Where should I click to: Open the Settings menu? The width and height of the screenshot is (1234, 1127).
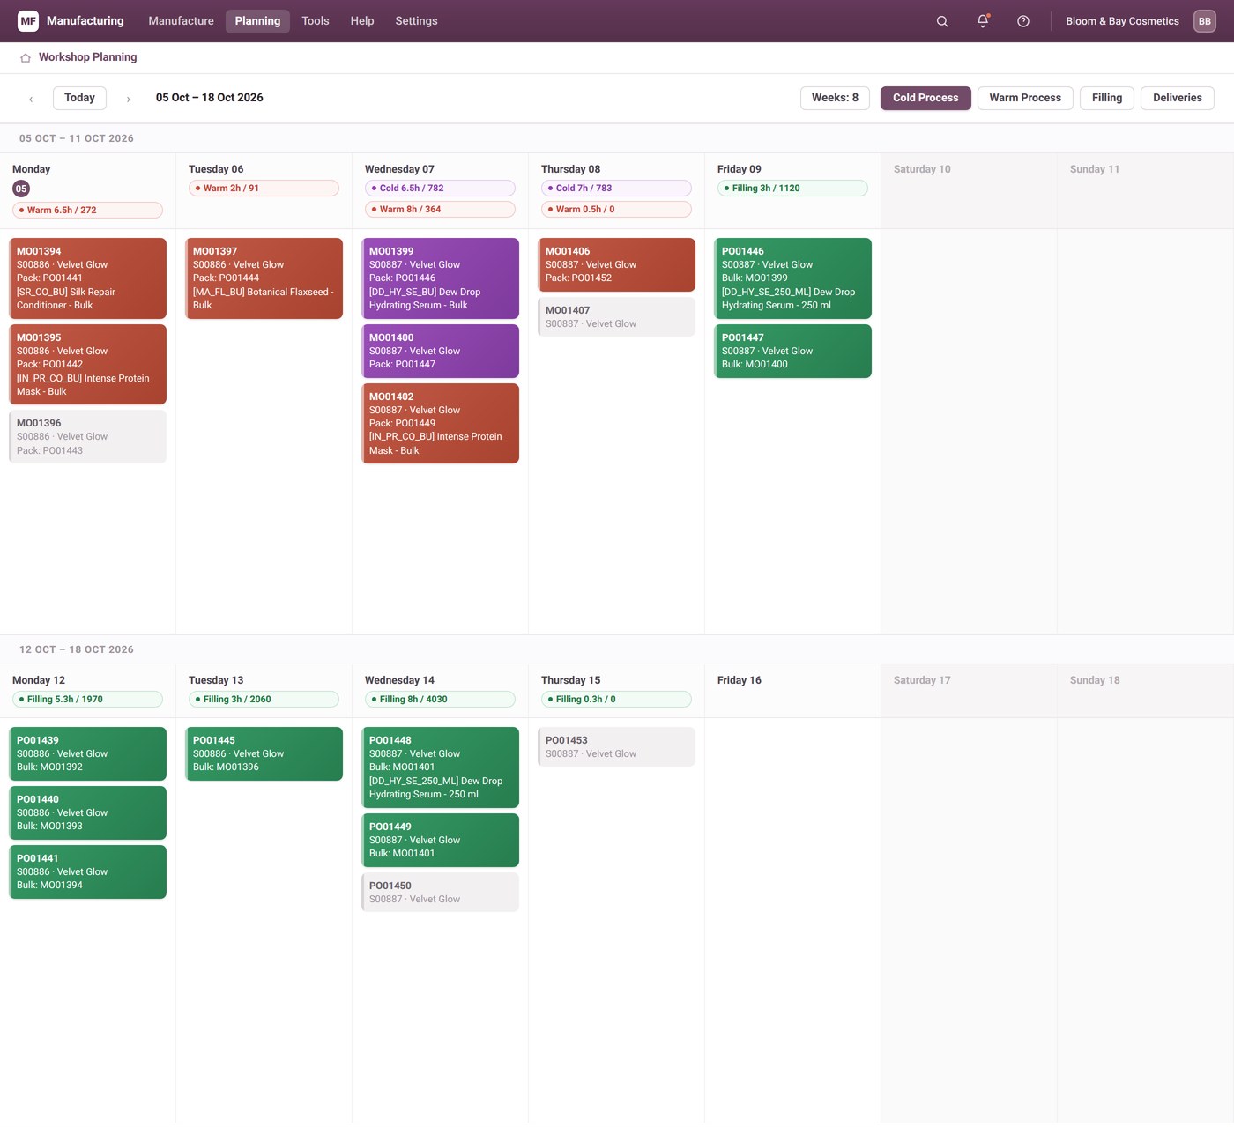tap(416, 21)
